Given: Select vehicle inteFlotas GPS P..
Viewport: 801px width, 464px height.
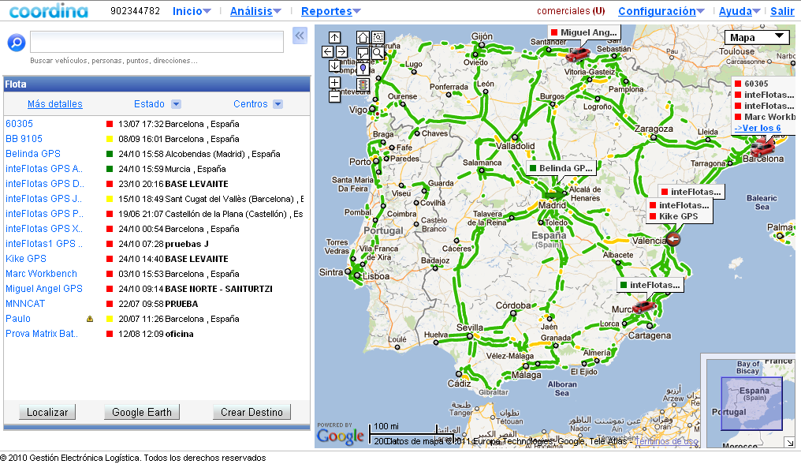Looking at the screenshot, I should click(x=44, y=213).
